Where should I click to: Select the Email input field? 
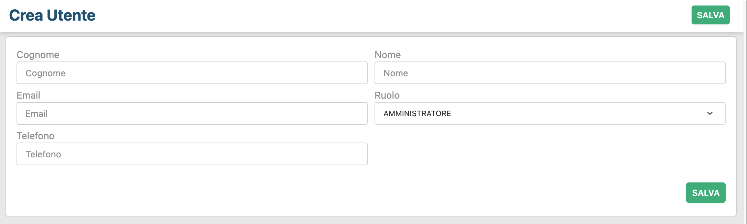pos(192,113)
